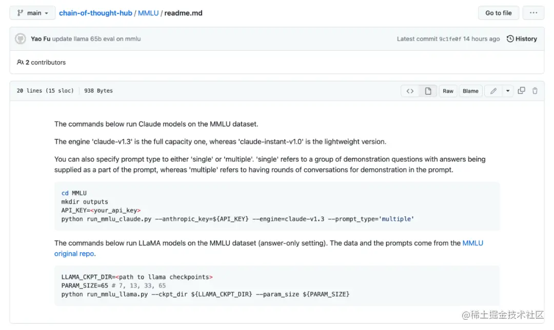Click the contributors people icon
This screenshot has height=330, width=554.
click(x=20, y=63)
